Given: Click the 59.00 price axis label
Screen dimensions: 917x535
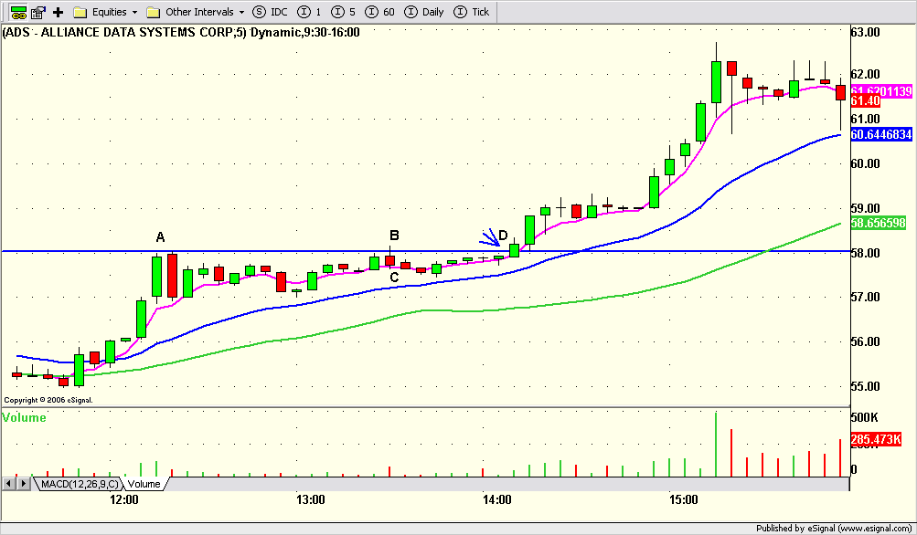Looking at the screenshot, I should point(865,208).
